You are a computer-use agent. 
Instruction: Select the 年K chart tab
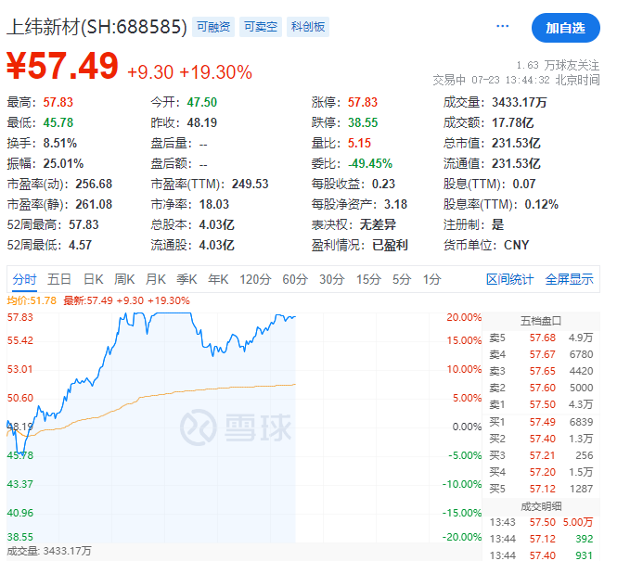[218, 279]
